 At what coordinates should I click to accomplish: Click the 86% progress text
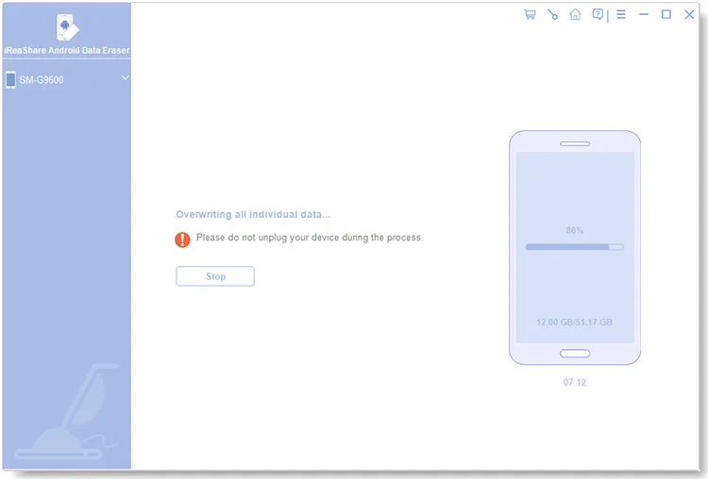tap(574, 230)
